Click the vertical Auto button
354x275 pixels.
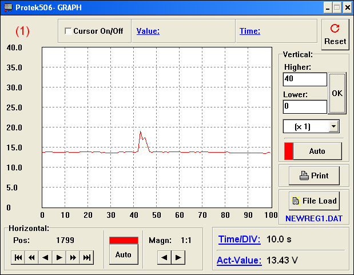click(x=317, y=152)
